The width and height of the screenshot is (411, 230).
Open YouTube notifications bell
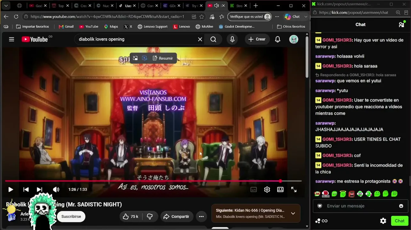(278, 39)
